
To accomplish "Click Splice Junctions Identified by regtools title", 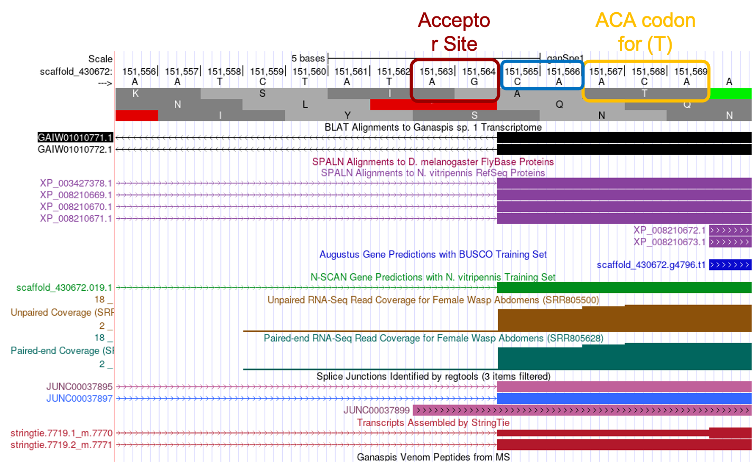I will (433, 376).
